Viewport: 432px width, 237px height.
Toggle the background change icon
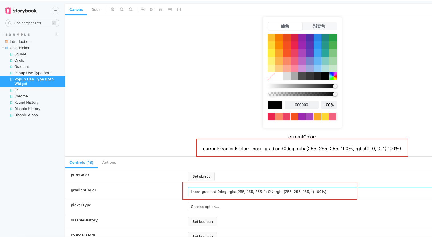coord(143,9)
